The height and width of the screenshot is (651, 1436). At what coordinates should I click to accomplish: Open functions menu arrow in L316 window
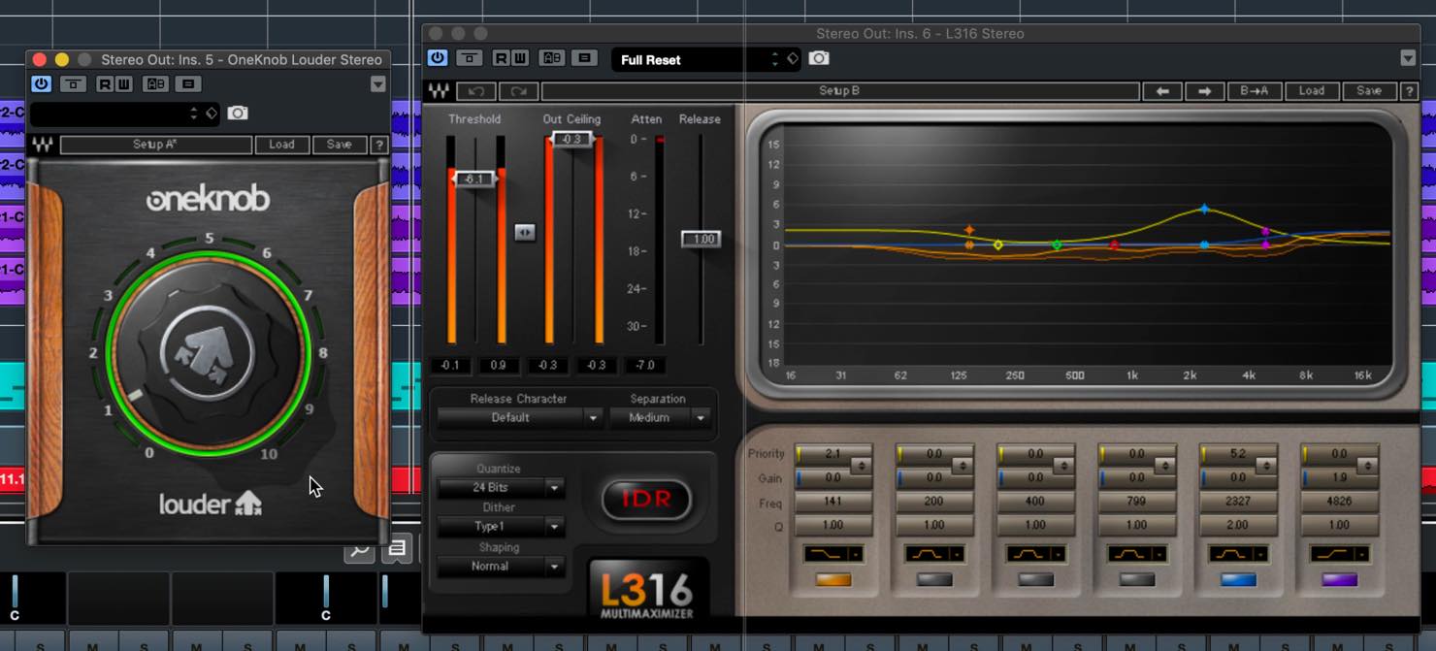[x=1408, y=58]
